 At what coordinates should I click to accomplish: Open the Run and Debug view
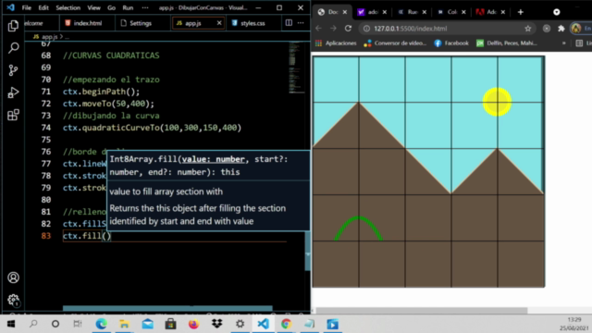pyautogui.click(x=13, y=92)
